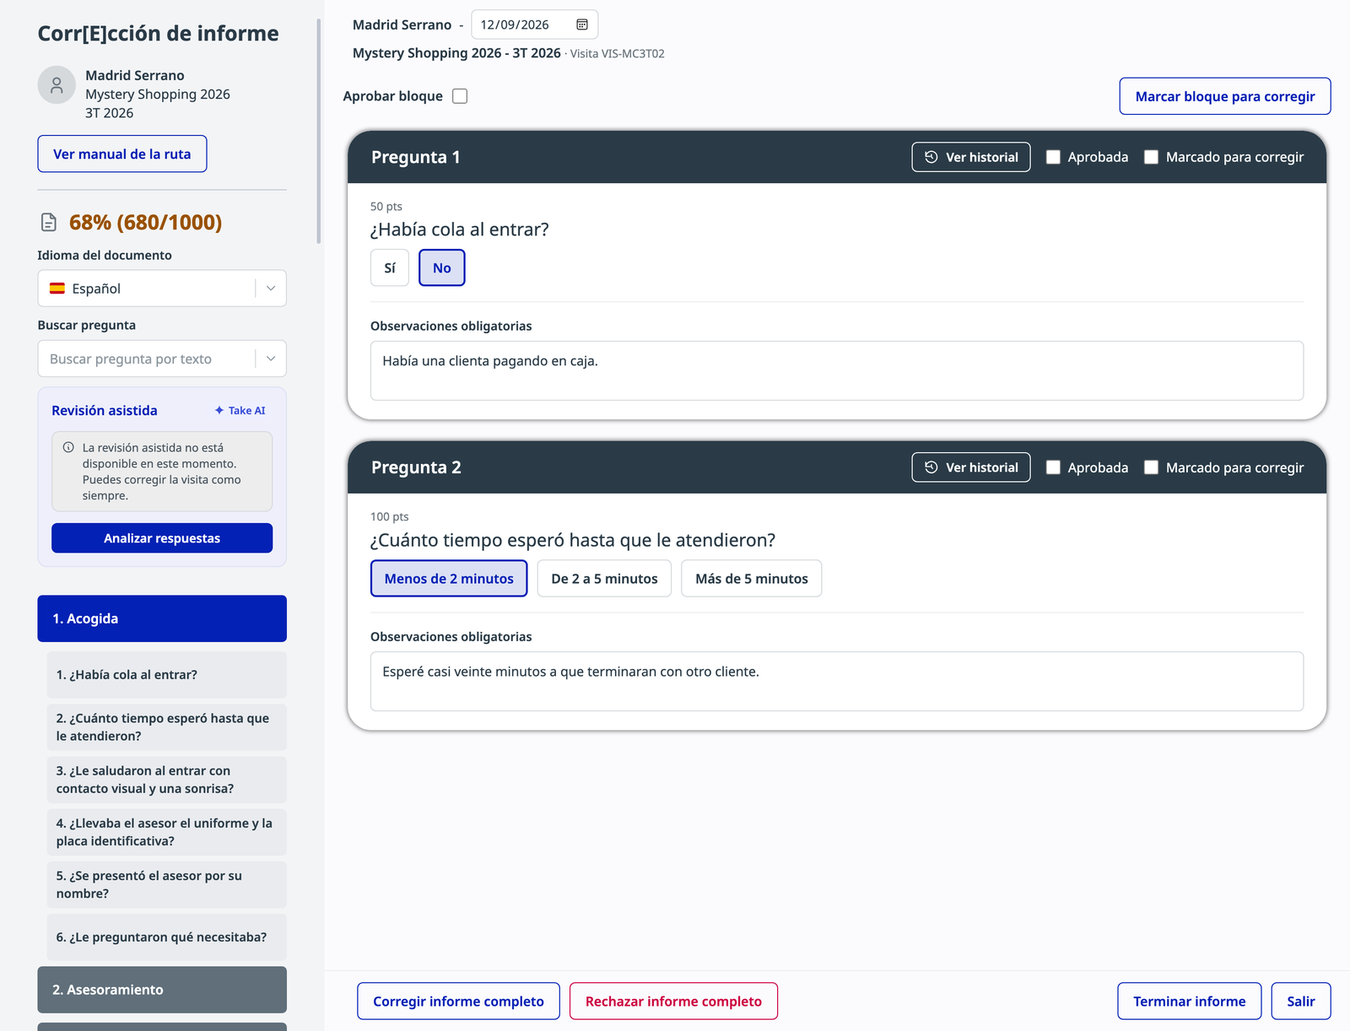
Task: Click Terminar informe button
Action: [1190, 1001]
